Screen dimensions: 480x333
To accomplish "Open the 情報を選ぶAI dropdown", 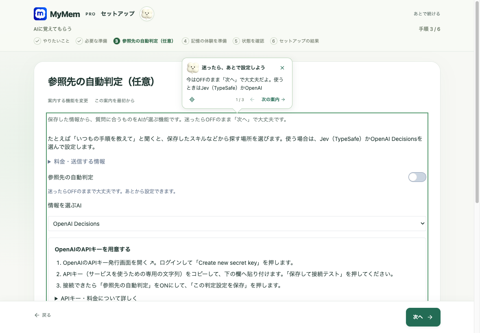I will 237,224.
